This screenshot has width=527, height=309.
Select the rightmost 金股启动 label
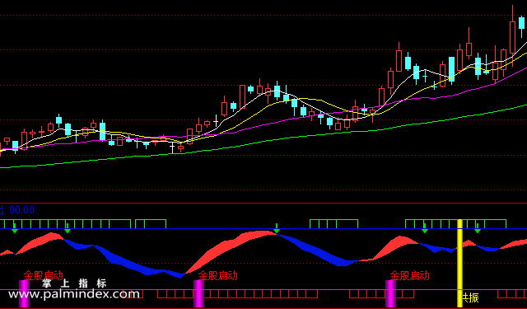[x=410, y=276]
